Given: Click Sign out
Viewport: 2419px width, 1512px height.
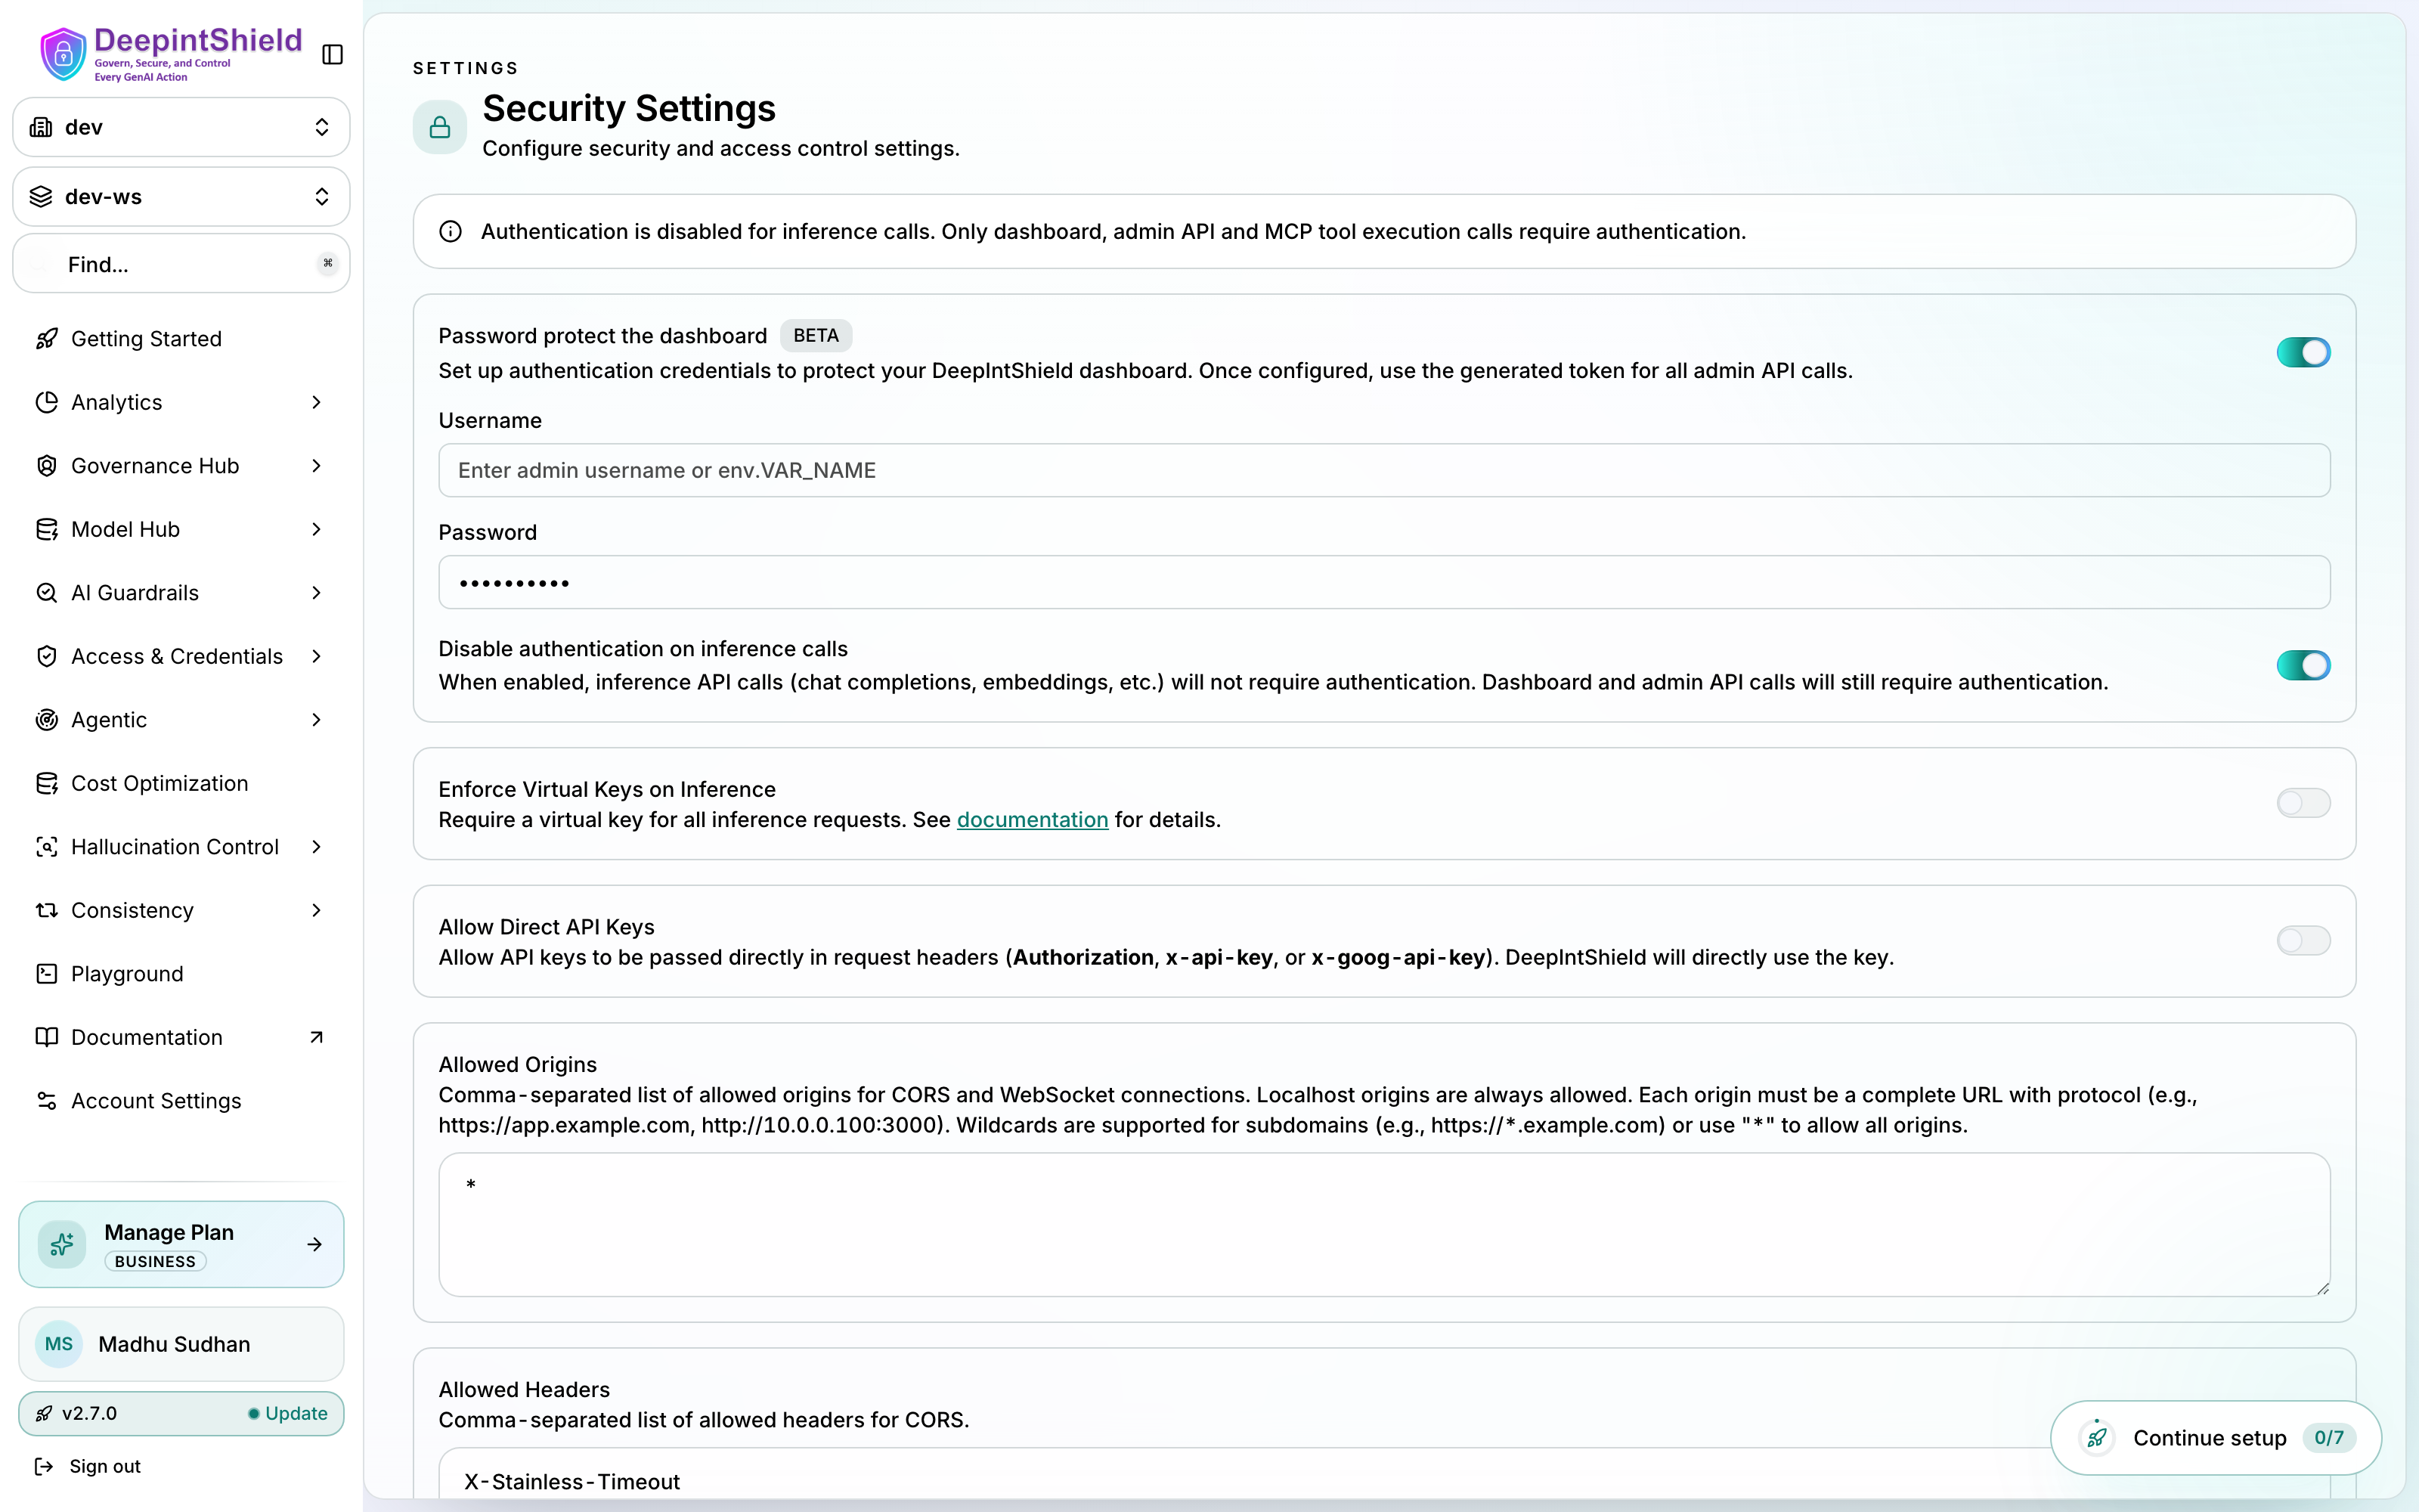Looking at the screenshot, I should 88,1467.
